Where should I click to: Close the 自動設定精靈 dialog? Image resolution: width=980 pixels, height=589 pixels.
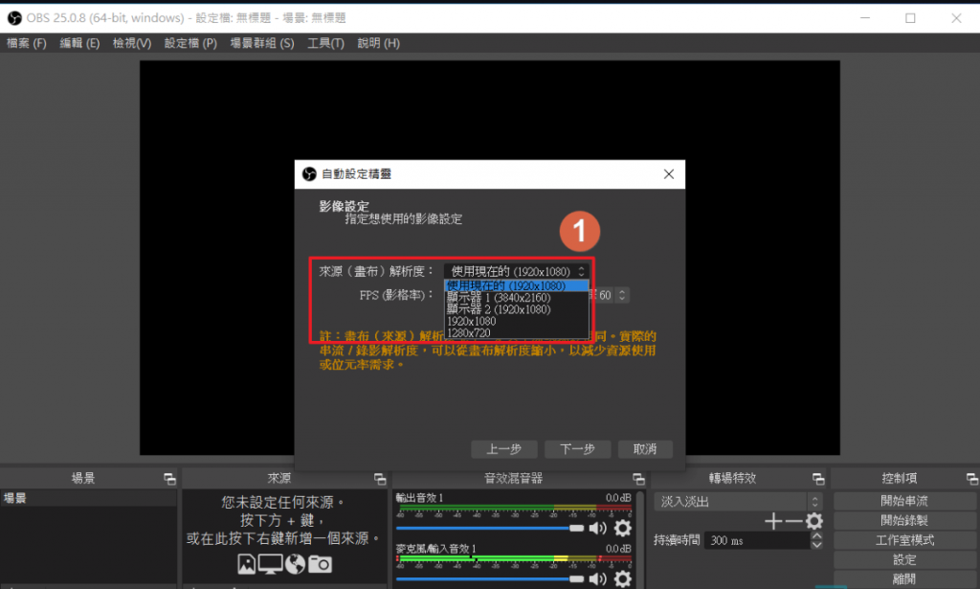tap(669, 173)
